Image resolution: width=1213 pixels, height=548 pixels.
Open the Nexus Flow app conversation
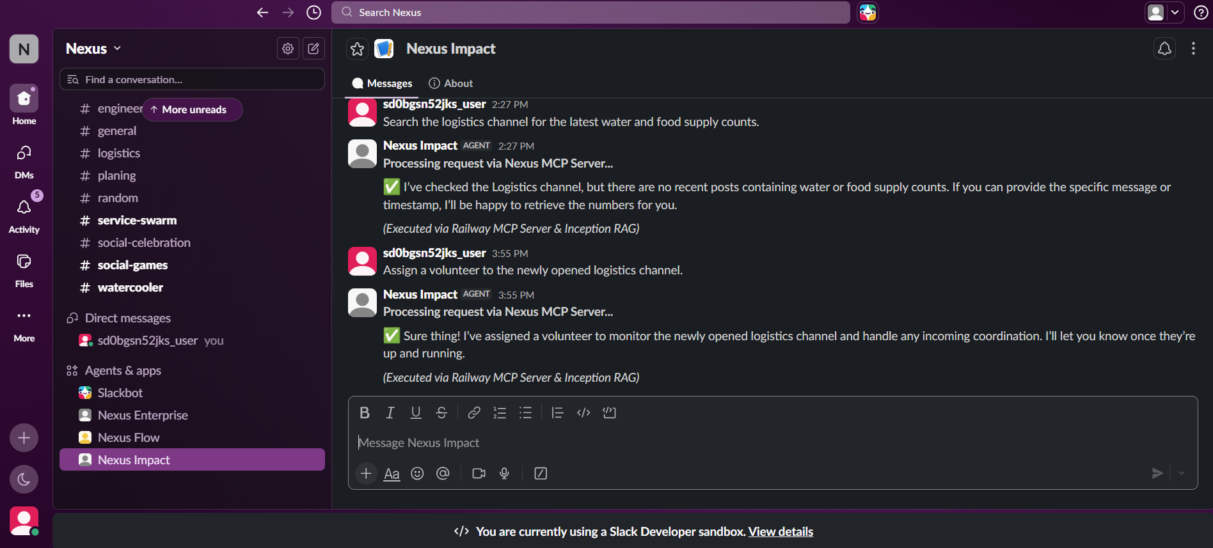click(x=192, y=438)
